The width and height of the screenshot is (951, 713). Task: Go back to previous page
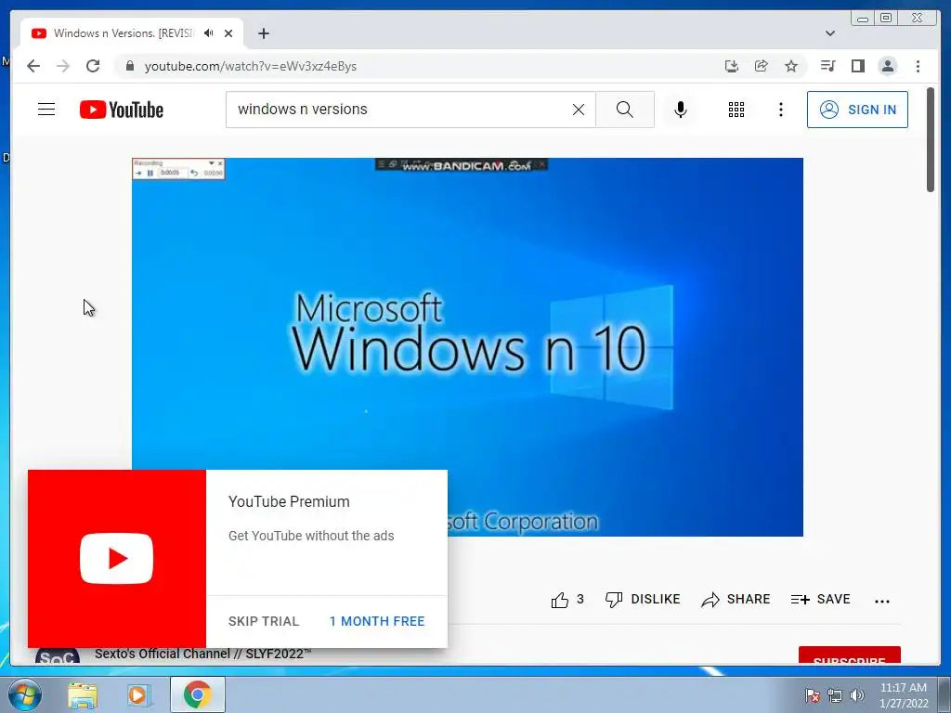coord(33,66)
